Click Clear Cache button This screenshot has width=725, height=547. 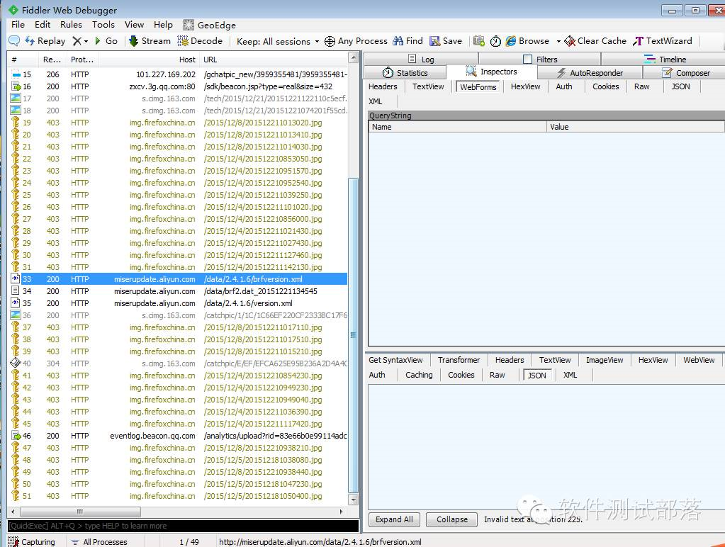[x=595, y=41]
